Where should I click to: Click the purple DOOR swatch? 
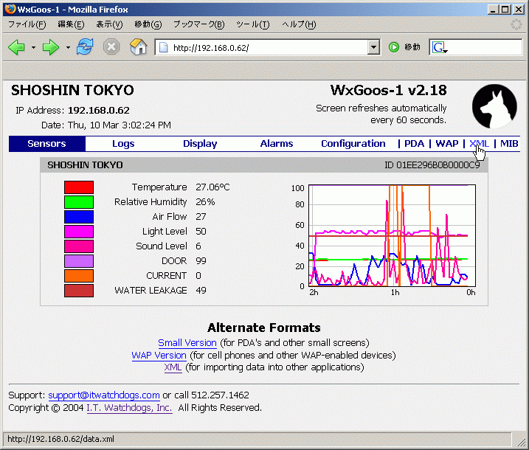point(79,261)
